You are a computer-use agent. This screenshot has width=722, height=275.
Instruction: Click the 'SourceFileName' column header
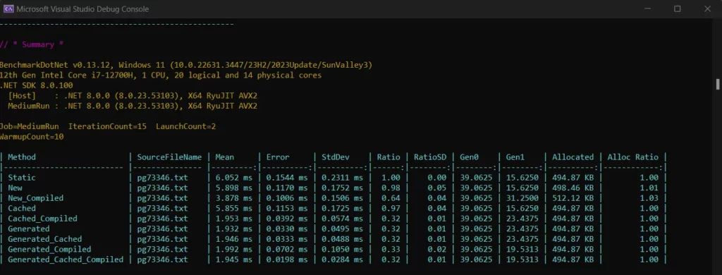pyautogui.click(x=169, y=157)
